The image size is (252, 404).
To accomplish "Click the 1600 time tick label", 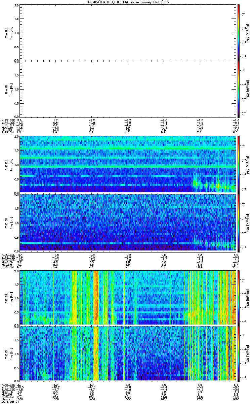I will tap(163, 399).
